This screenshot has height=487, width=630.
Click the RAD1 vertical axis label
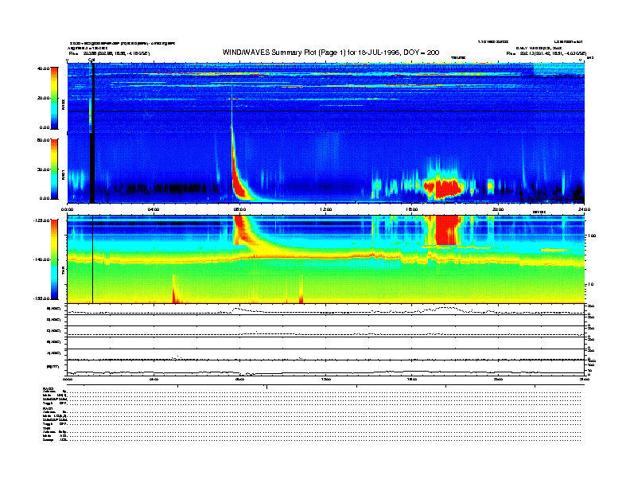pos(63,174)
